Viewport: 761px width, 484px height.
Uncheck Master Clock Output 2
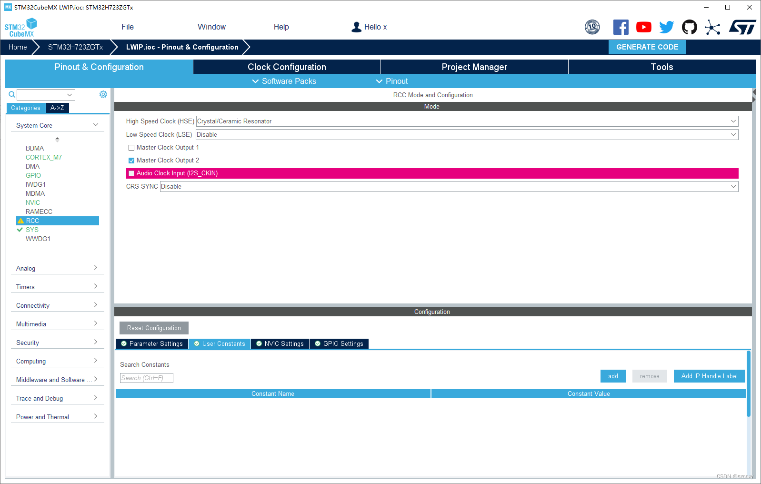pos(131,161)
